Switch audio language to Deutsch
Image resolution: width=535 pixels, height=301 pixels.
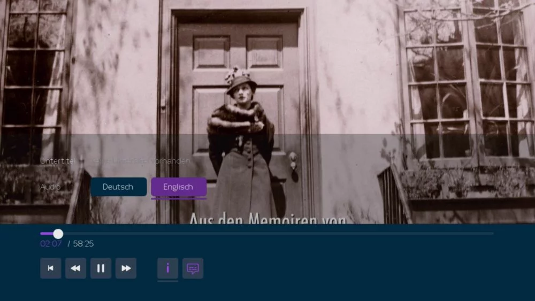tap(118, 187)
